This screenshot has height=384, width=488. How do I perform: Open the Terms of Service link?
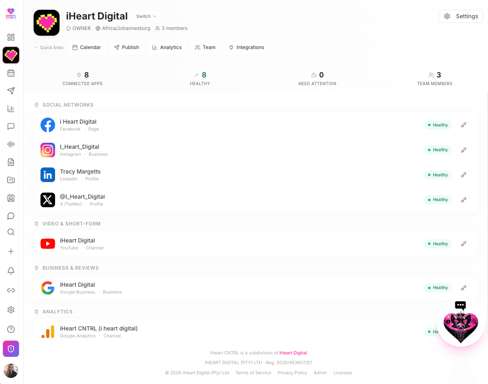[253, 373]
